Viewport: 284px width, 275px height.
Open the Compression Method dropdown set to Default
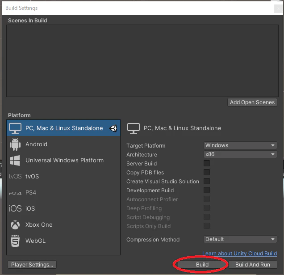click(x=240, y=239)
